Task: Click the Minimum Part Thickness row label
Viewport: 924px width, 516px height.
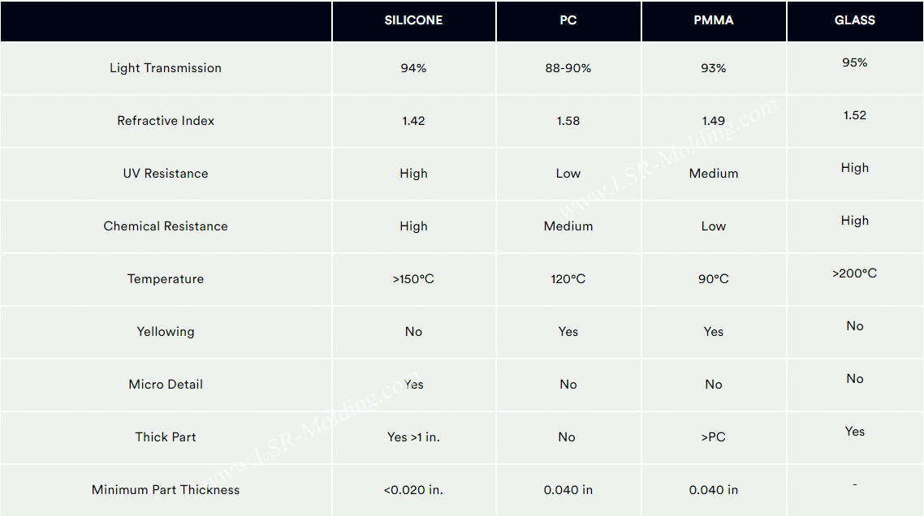Action: pos(166,490)
